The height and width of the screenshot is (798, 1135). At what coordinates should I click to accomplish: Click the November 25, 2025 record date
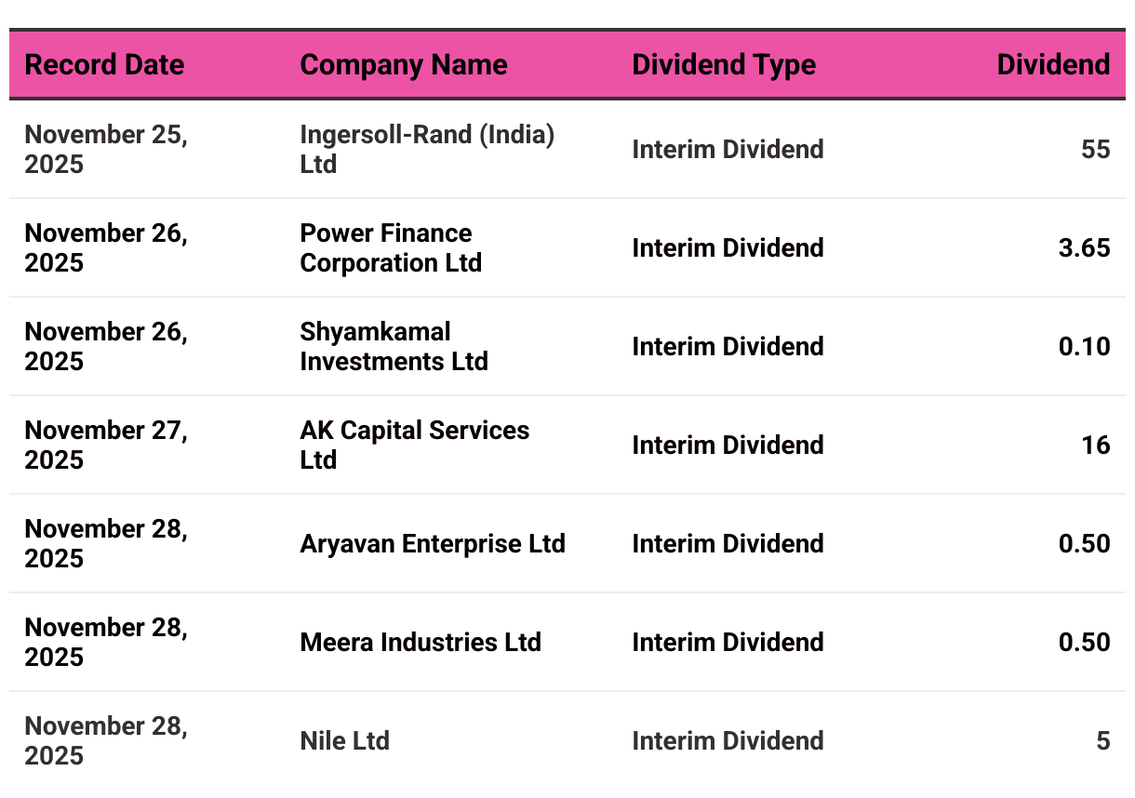click(106, 149)
